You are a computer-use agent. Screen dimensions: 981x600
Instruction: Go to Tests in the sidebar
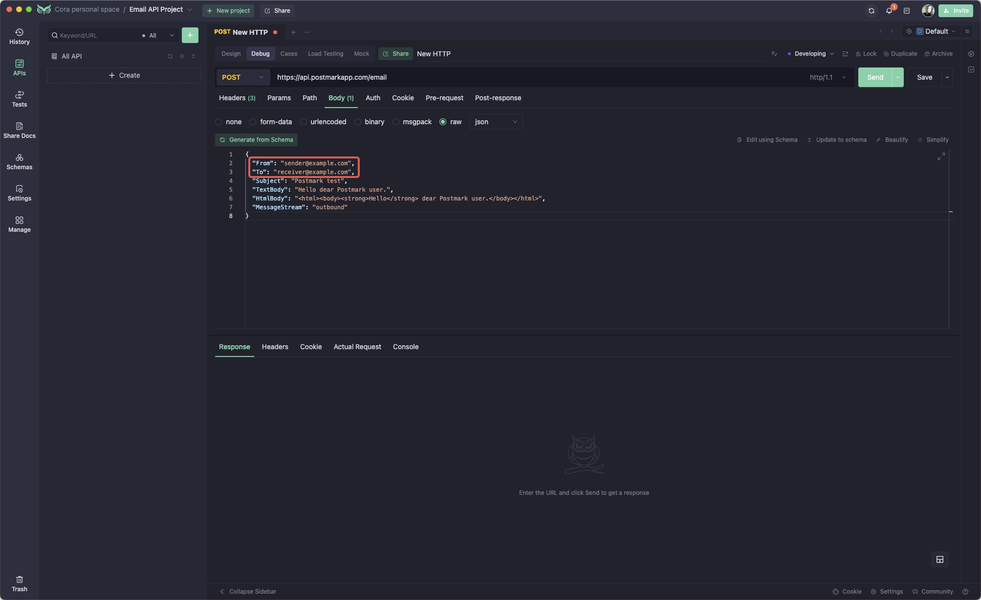20,99
